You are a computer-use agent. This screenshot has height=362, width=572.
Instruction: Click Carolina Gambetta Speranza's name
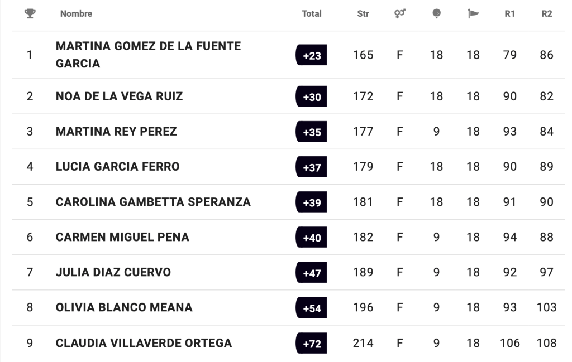[x=153, y=202]
